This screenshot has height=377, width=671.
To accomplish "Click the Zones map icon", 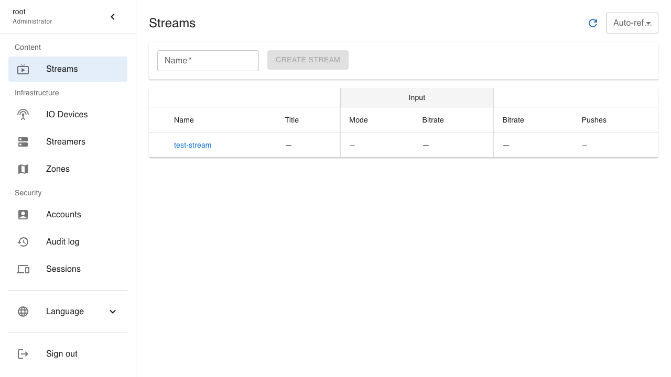I will [x=23, y=169].
